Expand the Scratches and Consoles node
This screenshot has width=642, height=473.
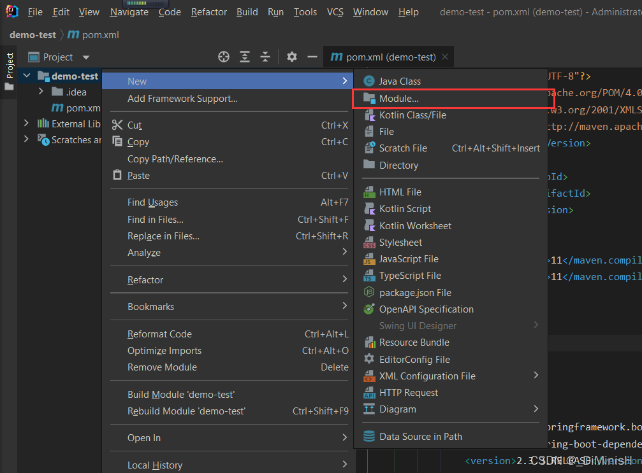26,139
